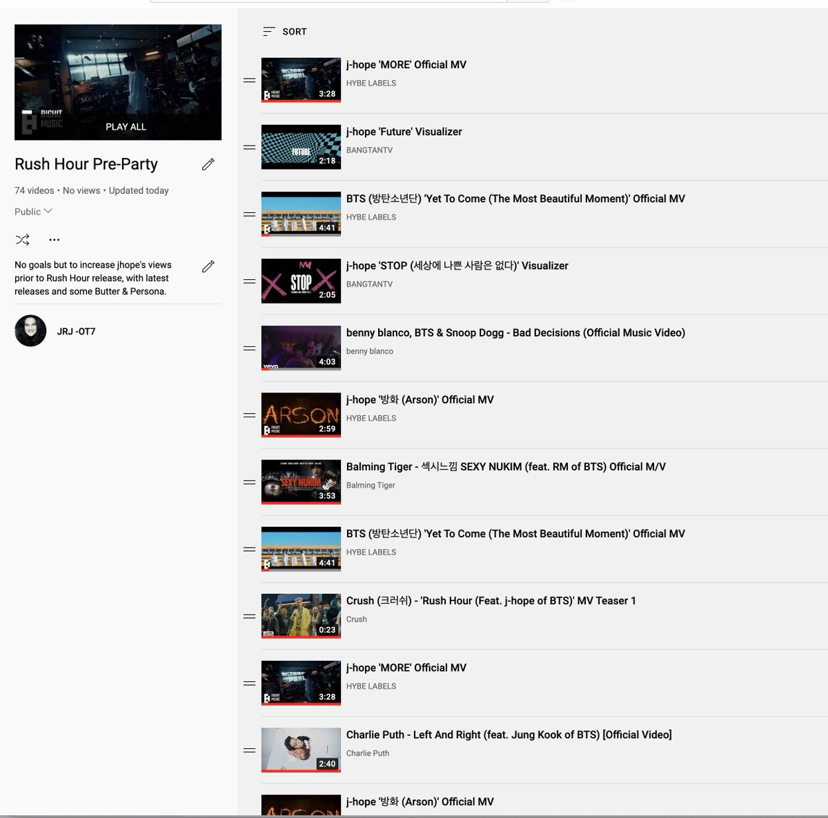Grab drag handle of j-hope 'STOP' Visualizer
Viewport: 828px width, 818px height.
(x=250, y=281)
